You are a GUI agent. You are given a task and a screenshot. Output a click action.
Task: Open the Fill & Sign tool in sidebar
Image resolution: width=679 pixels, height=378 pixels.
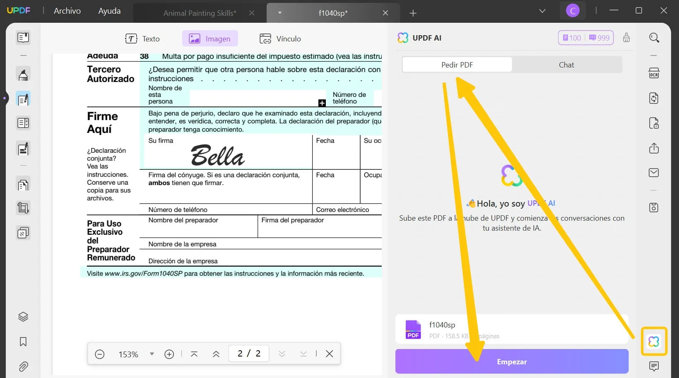pyautogui.click(x=23, y=148)
